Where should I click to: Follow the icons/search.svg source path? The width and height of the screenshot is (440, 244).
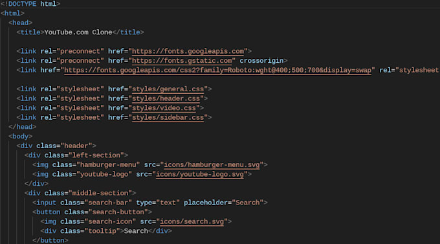(192, 222)
